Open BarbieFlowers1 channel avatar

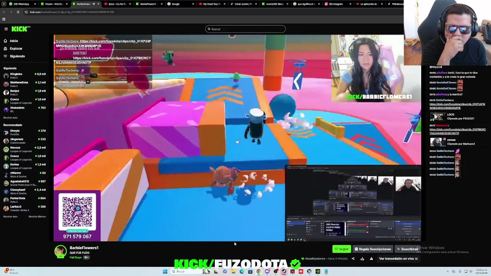[x=60, y=251]
